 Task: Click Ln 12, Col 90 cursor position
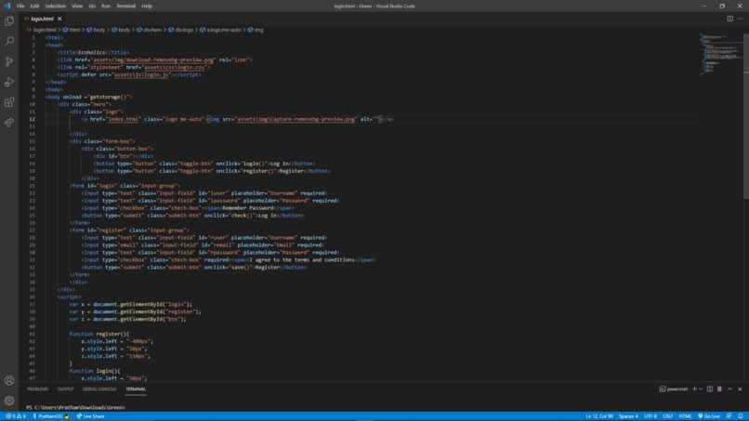pos(599,416)
